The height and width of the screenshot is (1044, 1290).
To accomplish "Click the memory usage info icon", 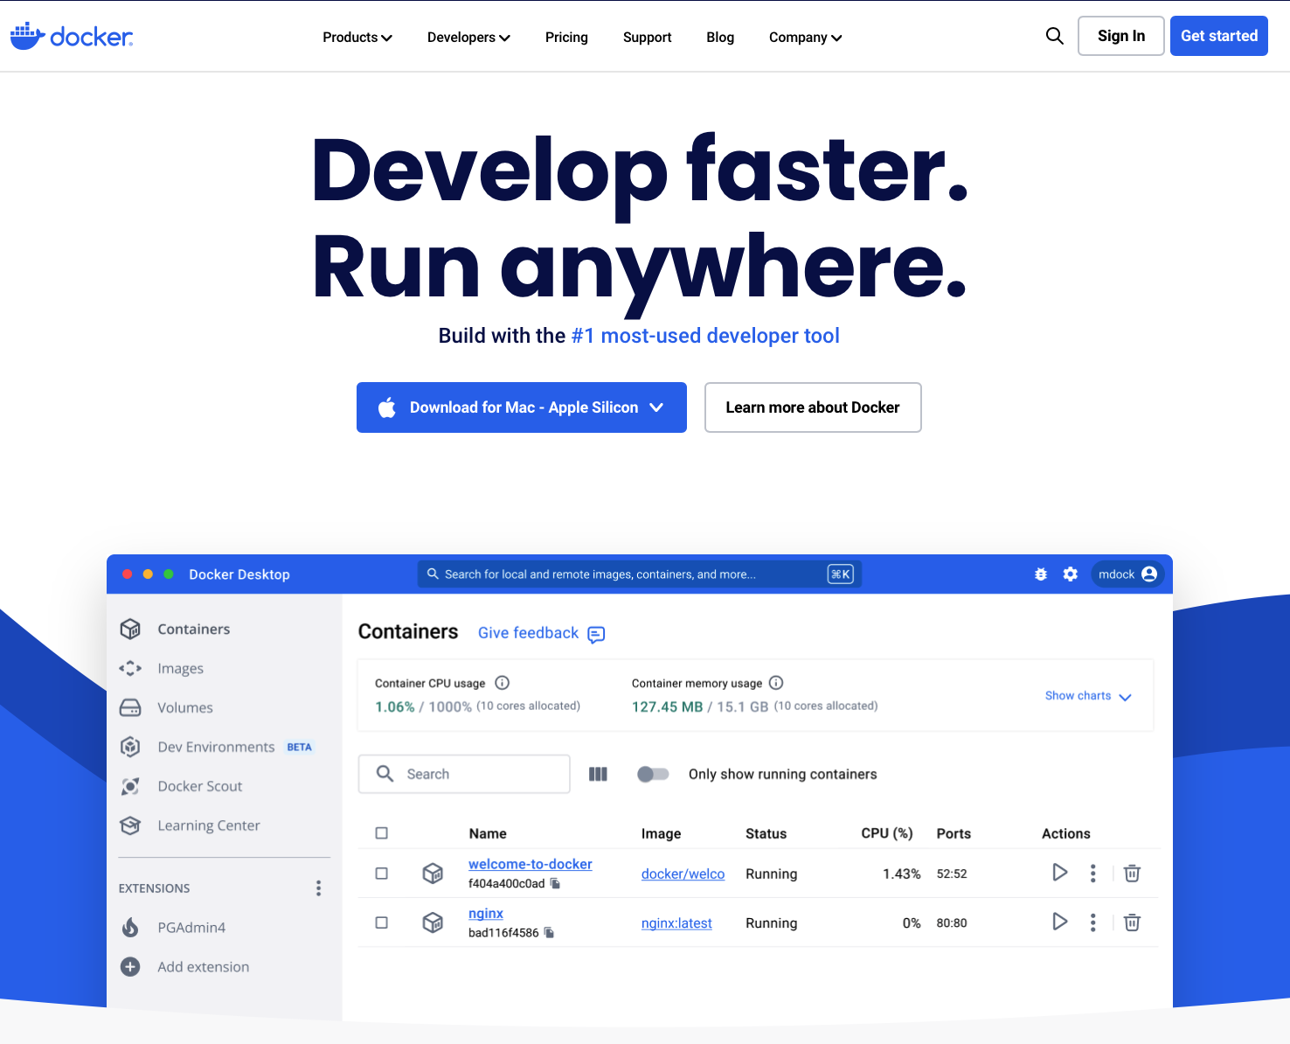I will tap(776, 683).
